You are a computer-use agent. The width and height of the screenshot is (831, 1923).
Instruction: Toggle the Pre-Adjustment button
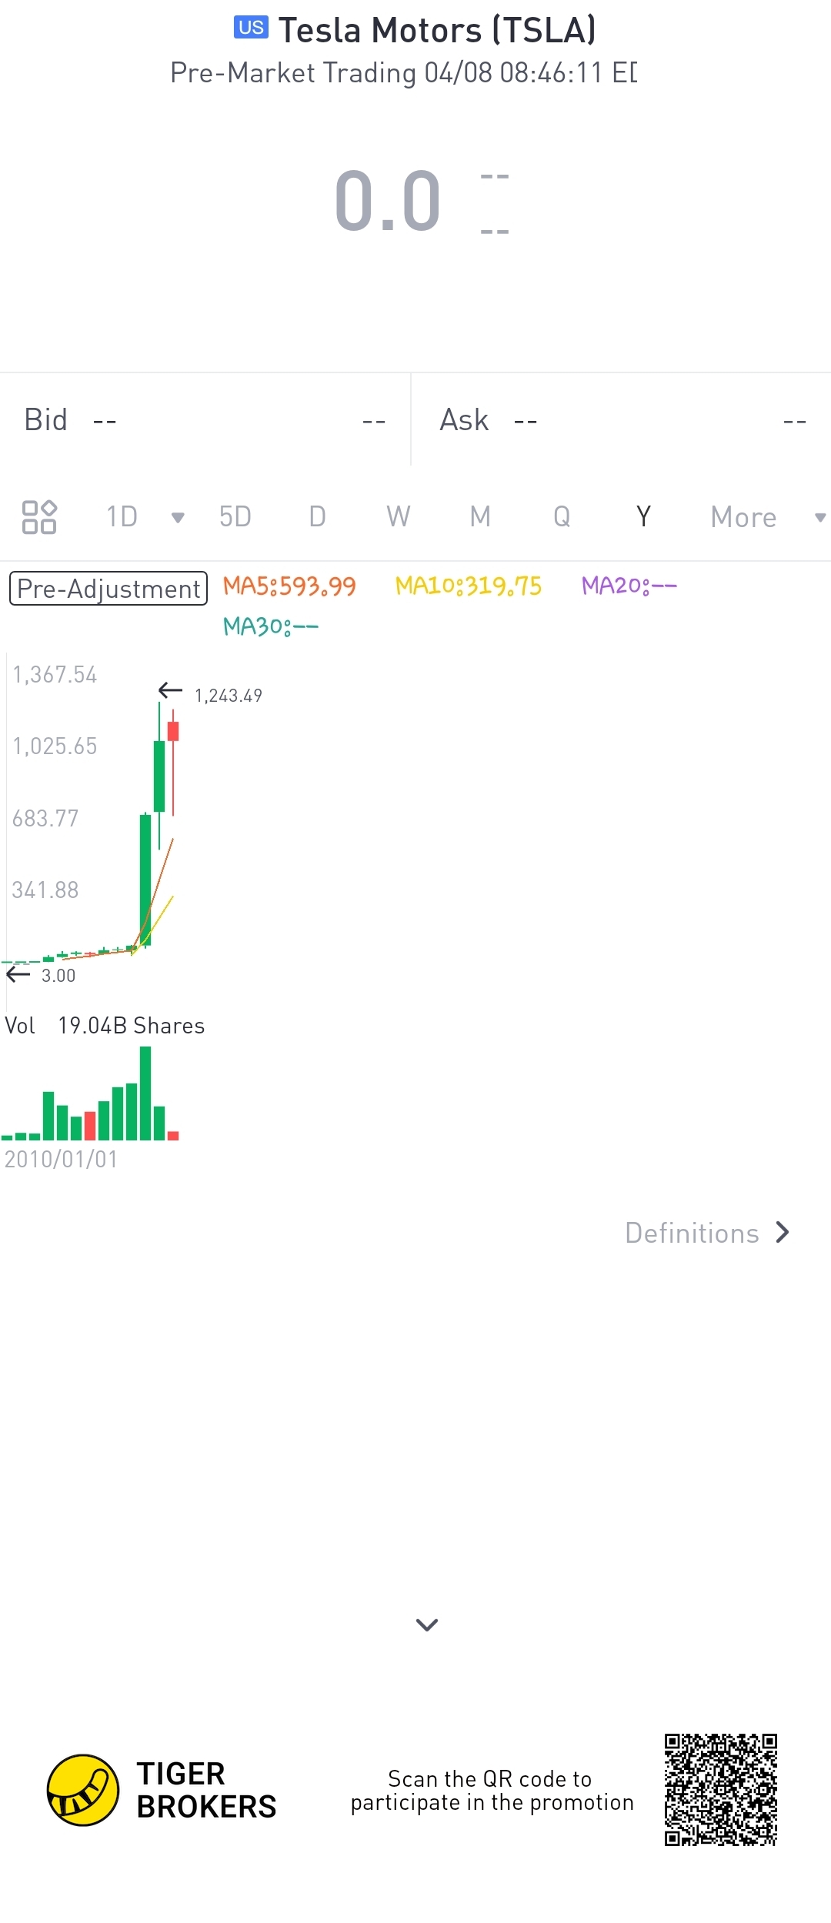click(108, 588)
